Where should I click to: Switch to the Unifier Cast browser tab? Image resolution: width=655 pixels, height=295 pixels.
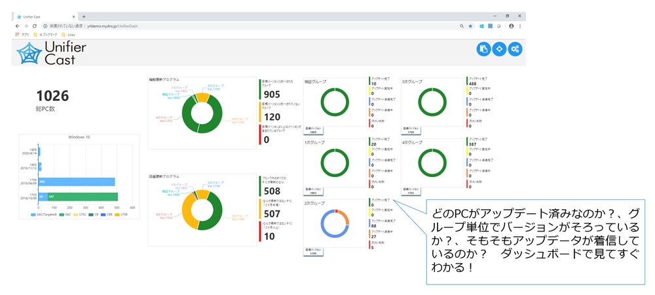(x=45, y=16)
